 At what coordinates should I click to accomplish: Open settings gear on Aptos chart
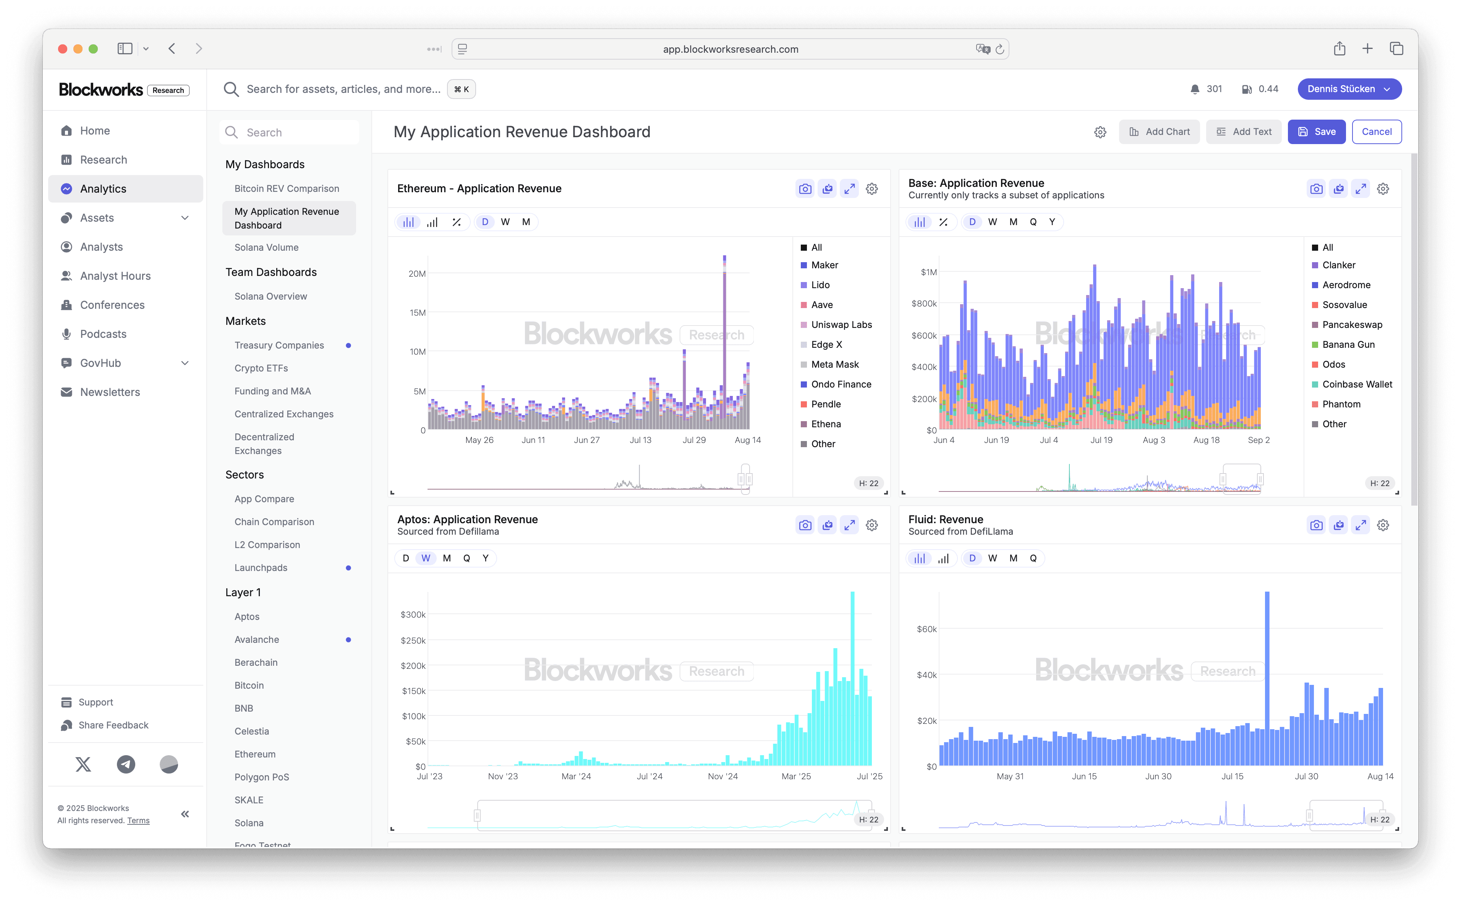[x=872, y=525]
